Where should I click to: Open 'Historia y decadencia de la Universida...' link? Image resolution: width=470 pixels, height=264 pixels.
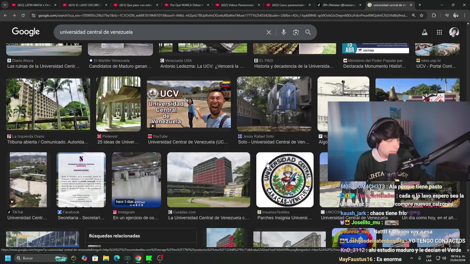294,66
